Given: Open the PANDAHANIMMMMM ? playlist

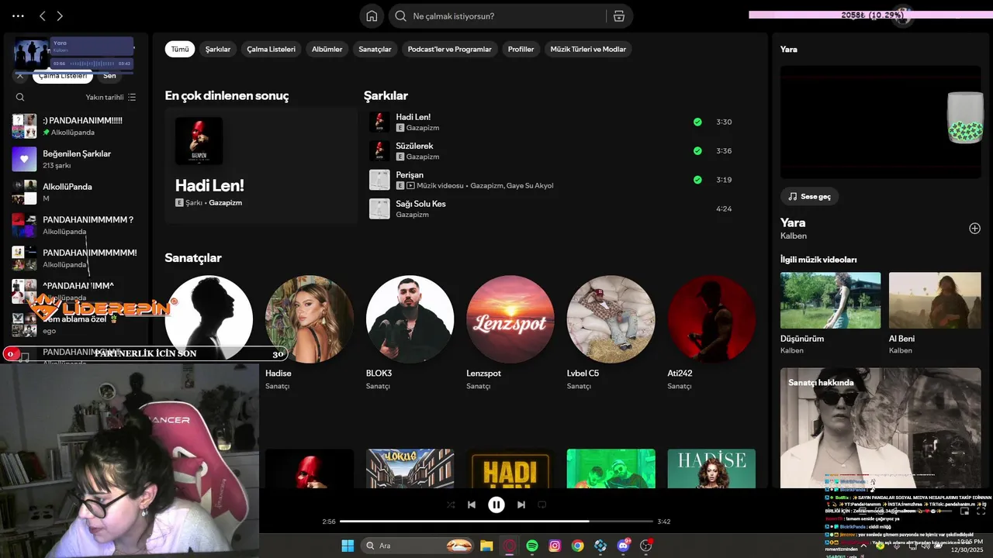Looking at the screenshot, I should point(76,225).
